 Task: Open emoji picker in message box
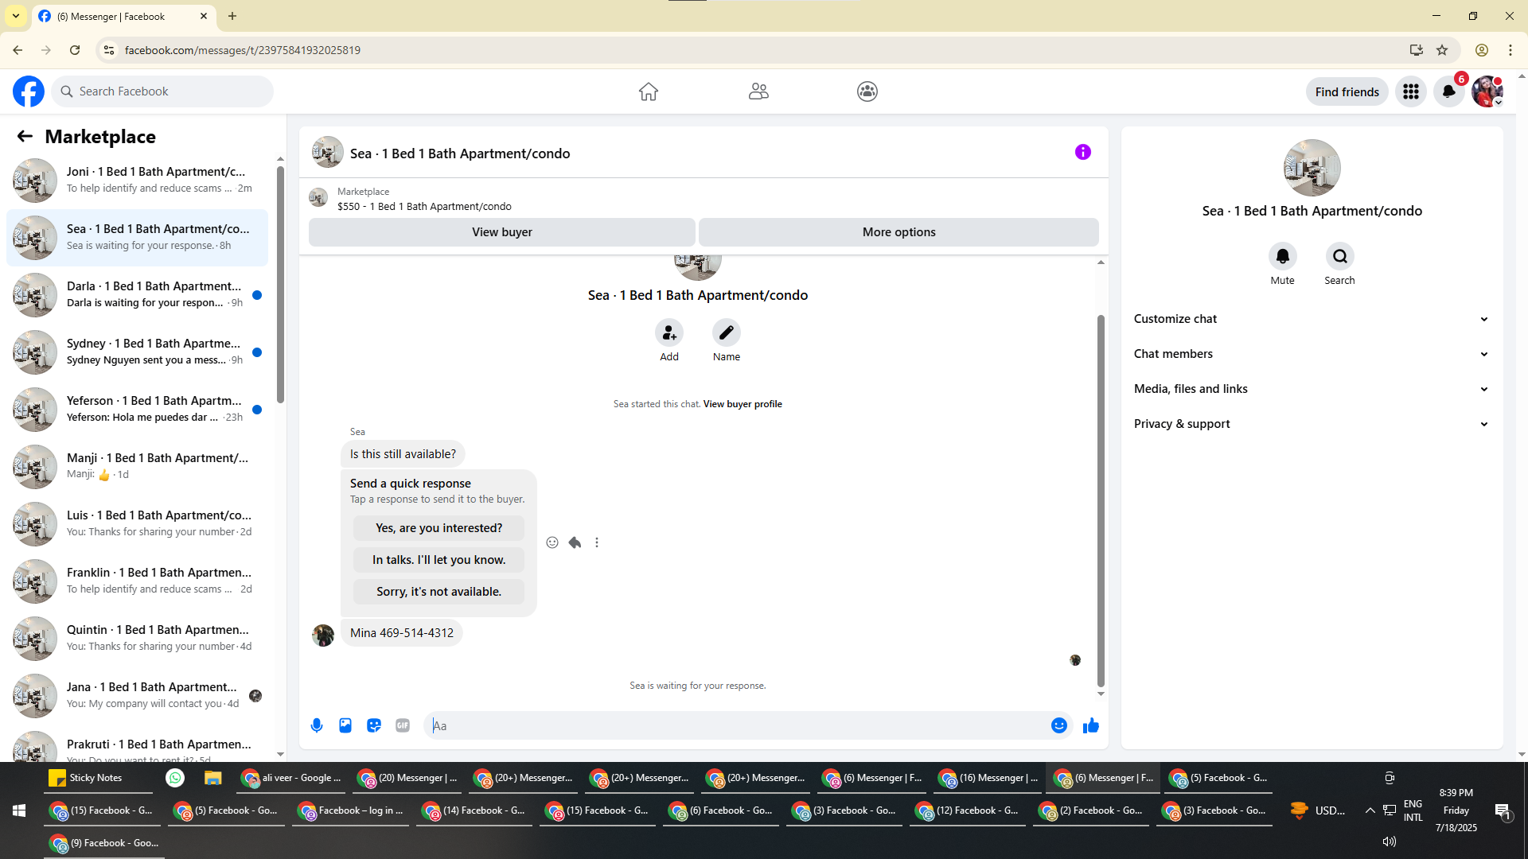tap(1058, 725)
